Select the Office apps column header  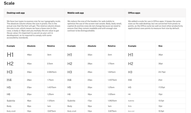(x=134, y=13)
